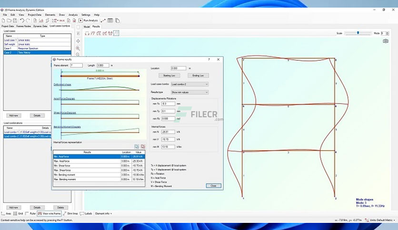Click the copy pages icon in toolbar
Viewport: 398px width, 230px height.
tap(117, 20)
